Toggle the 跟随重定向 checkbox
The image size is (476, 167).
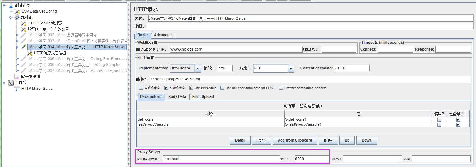pos(166,88)
